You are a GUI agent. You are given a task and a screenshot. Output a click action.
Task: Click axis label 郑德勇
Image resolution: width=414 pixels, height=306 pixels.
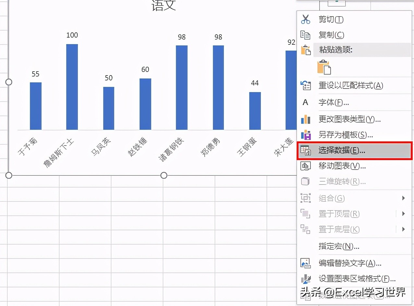211,147
